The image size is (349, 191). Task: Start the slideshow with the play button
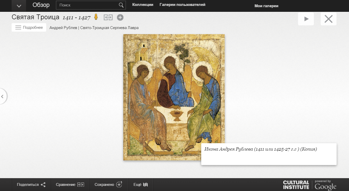(306, 19)
